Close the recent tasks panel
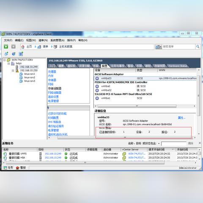 (x=200, y=143)
